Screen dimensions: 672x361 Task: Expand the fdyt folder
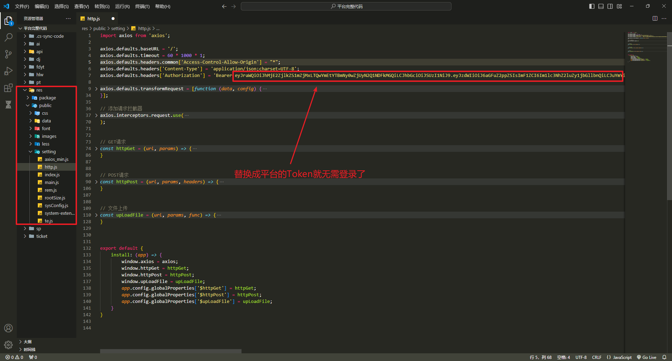47,67
